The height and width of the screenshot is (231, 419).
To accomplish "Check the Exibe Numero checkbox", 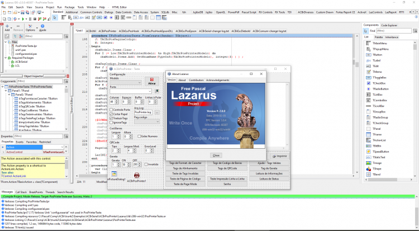I will 139,136.
